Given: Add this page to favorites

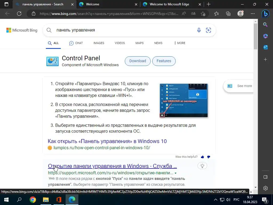Looking at the screenshot, I should tap(203, 14).
